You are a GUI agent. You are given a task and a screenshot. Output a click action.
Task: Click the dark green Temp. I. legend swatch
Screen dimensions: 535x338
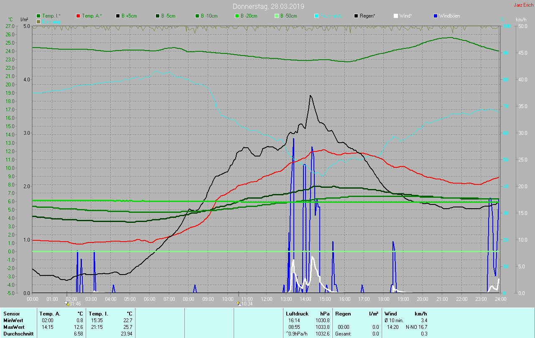tap(38, 16)
